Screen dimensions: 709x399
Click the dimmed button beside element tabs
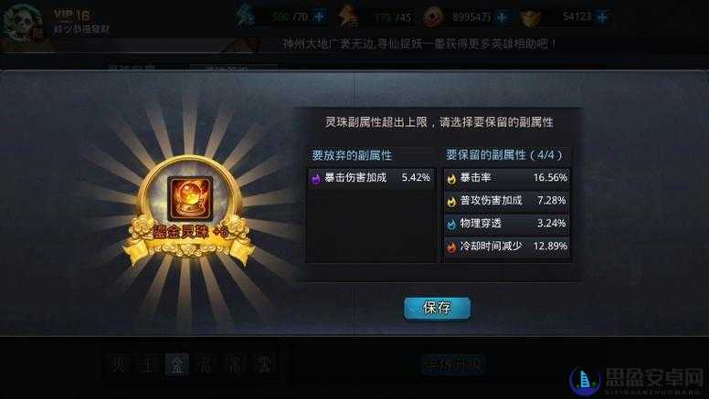pyautogui.click(x=453, y=364)
